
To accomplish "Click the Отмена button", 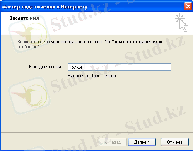I will [174, 142].
